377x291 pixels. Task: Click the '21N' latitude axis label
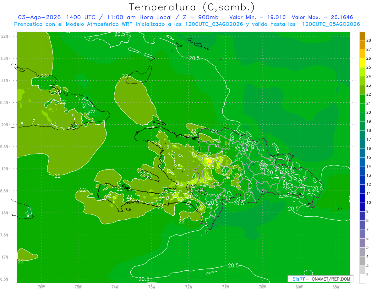coord(4,80)
